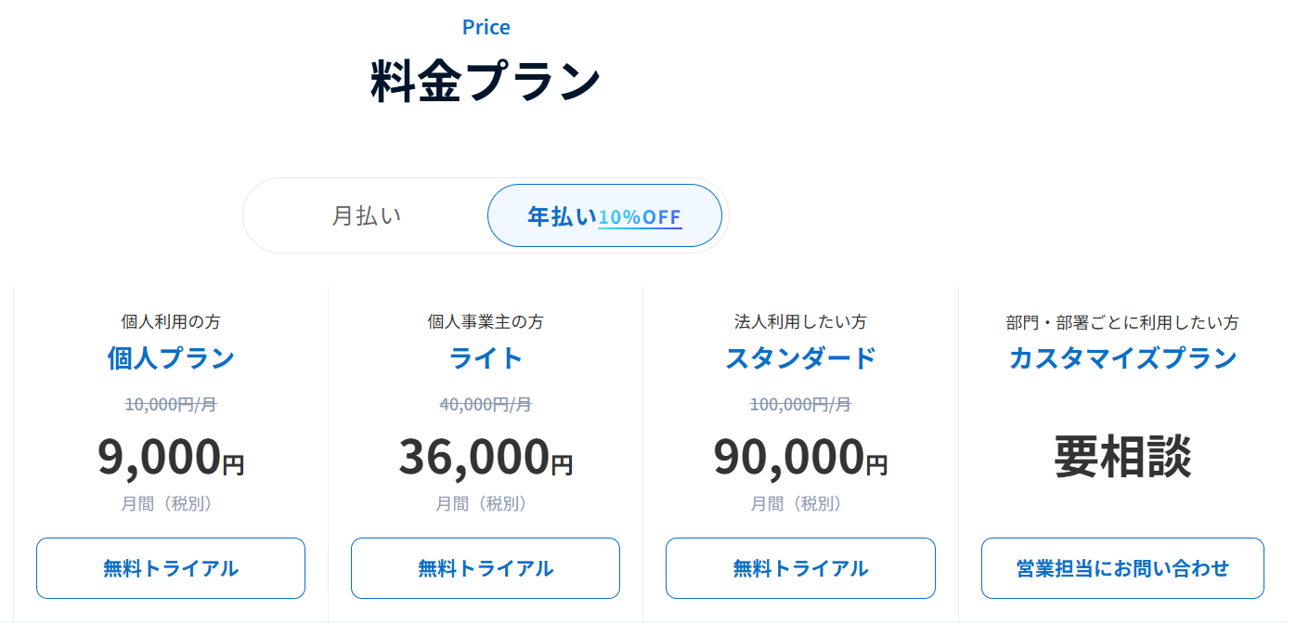Click the 部門・部署ごとに利用したい方 description

(1122, 323)
